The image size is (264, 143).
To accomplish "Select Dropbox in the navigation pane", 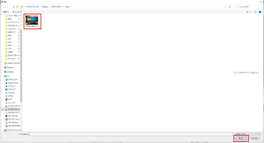I will [x=10, y=67].
